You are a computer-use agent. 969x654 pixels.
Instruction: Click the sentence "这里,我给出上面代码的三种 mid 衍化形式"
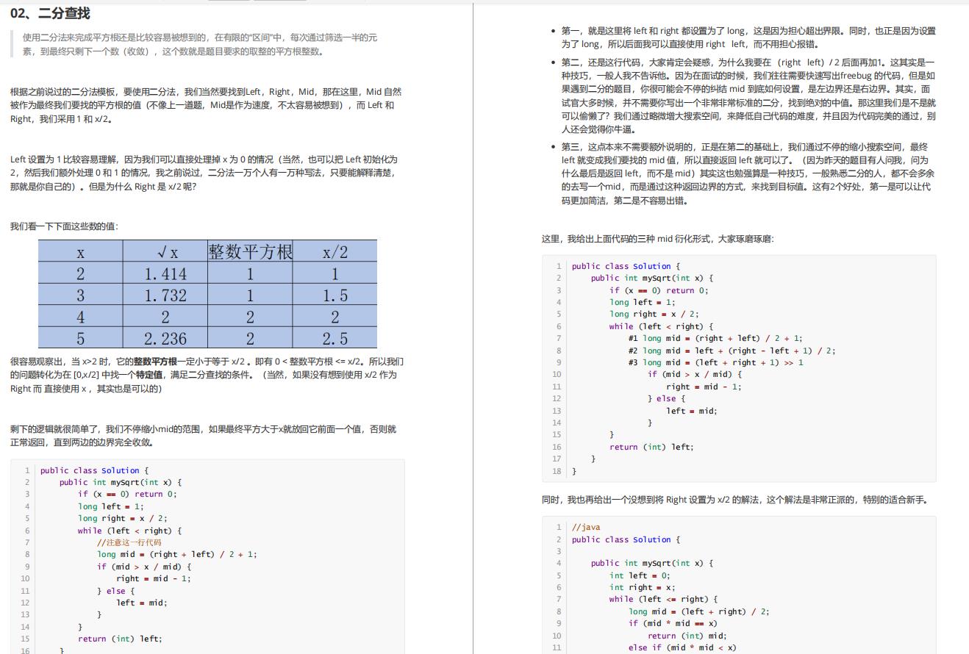(657, 239)
